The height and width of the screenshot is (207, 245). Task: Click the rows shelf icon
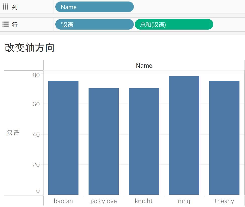point(6,24)
